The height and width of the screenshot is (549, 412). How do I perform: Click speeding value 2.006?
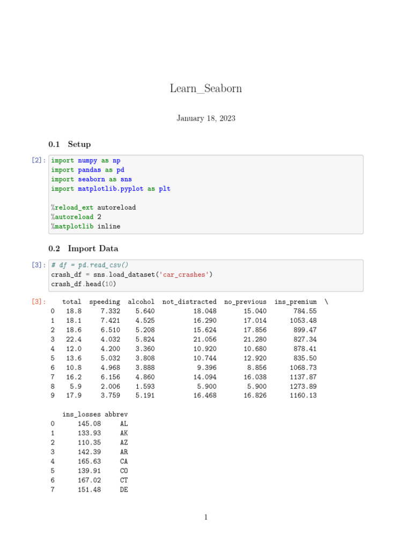pyautogui.click(x=111, y=387)
